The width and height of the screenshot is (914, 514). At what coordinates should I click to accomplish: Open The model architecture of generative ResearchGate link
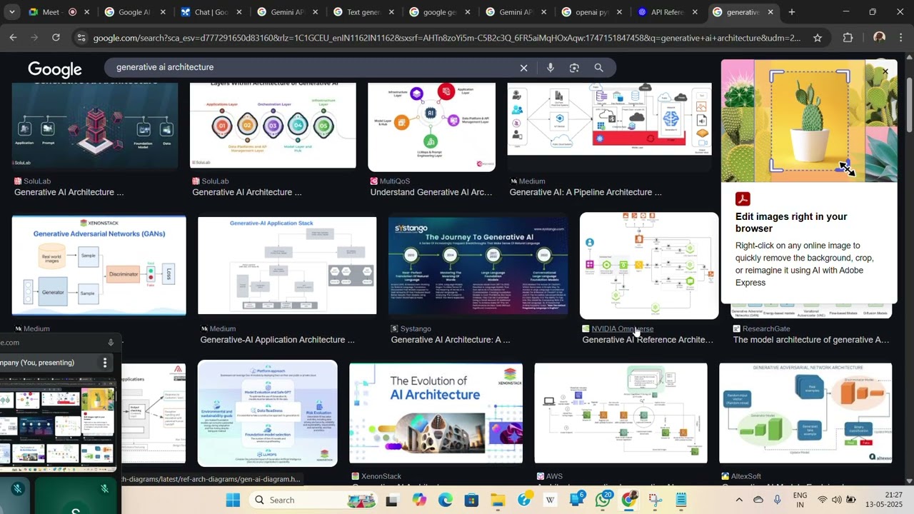(810, 340)
